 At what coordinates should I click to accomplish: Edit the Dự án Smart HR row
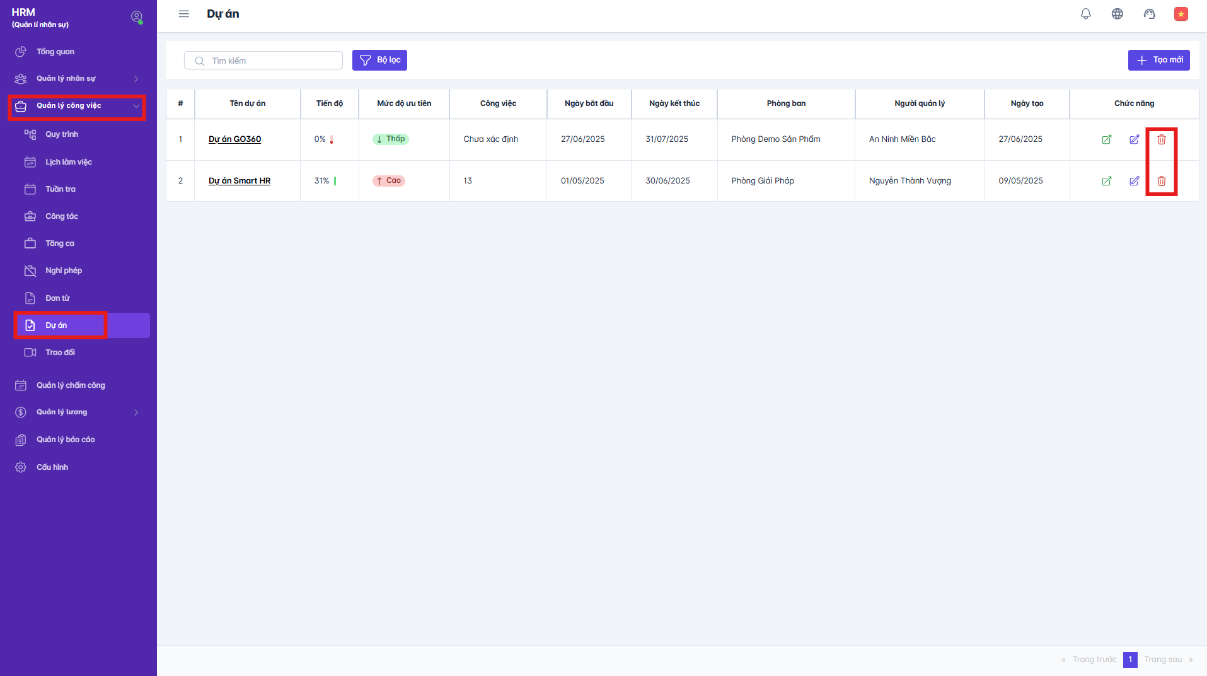[x=1134, y=181]
